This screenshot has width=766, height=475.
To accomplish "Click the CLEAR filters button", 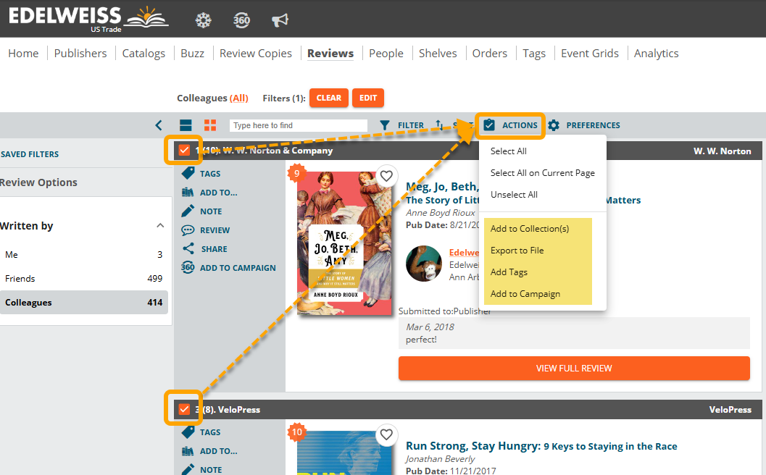I will pos(329,98).
